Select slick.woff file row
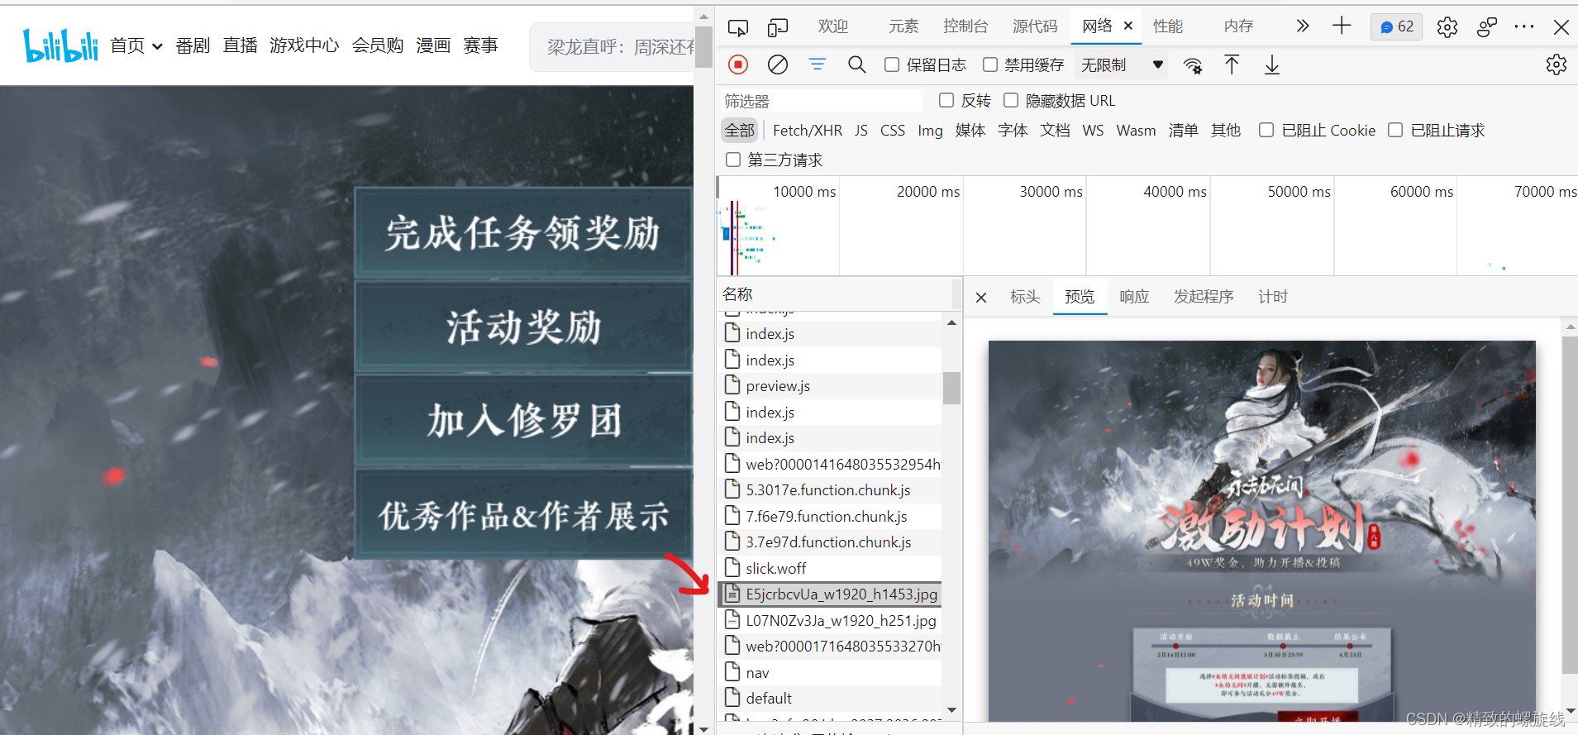The height and width of the screenshot is (735, 1578). click(x=830, y=568)
